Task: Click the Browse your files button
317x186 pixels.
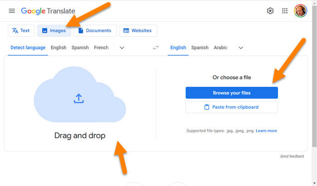Action: (x=232, y=93)
